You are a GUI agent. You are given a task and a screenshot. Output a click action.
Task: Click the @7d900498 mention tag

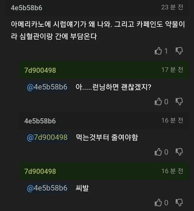47,137
